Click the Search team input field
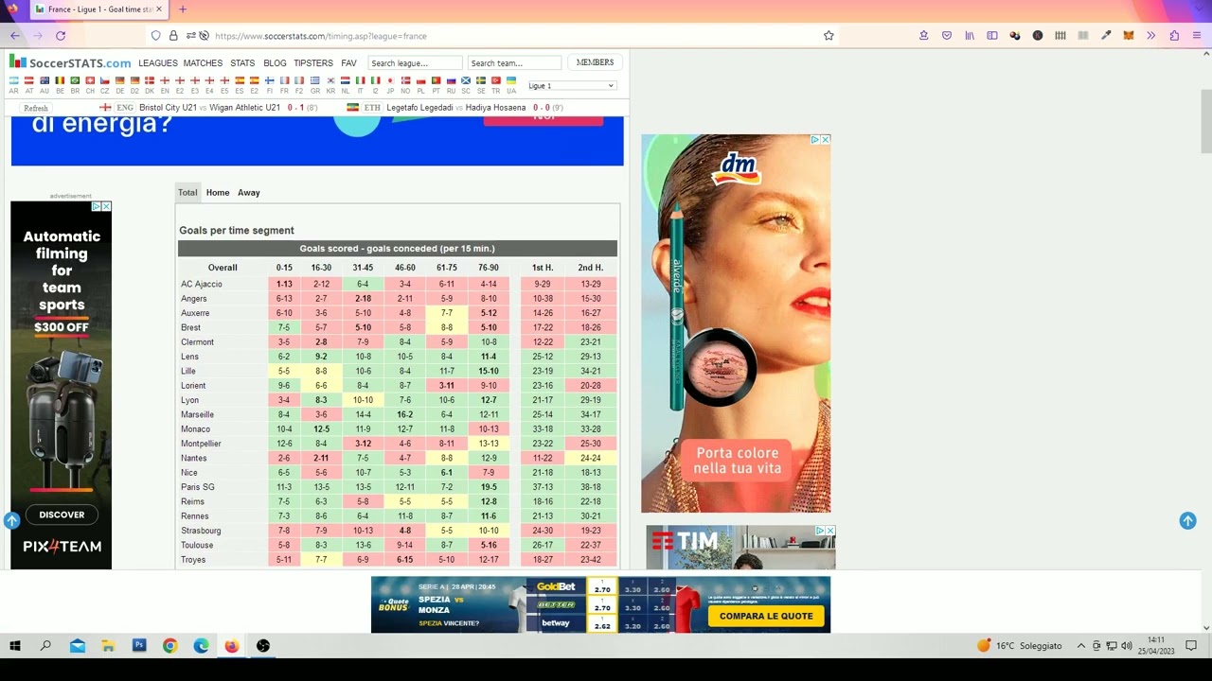The width and height of the screenshot is (1212, 681). coord(515,63)
